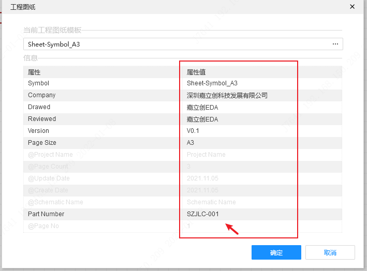Select the Part Number attribute label
The width and height of the screenshot is (367, 271).
click(x=46, y=214)
